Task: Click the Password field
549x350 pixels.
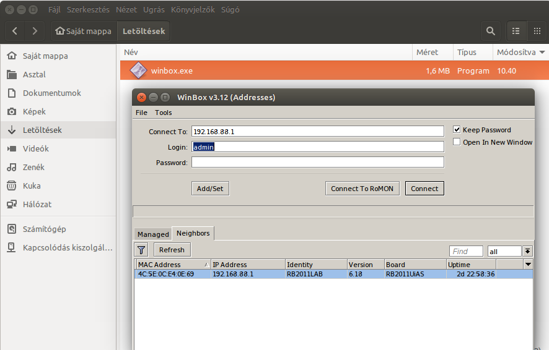Action: click(318, 162)
